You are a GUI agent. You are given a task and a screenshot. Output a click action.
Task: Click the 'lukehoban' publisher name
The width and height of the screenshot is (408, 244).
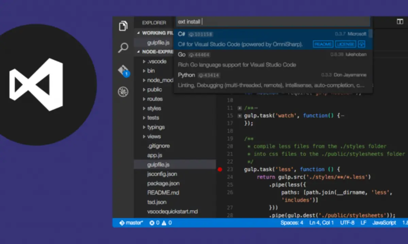356,54
